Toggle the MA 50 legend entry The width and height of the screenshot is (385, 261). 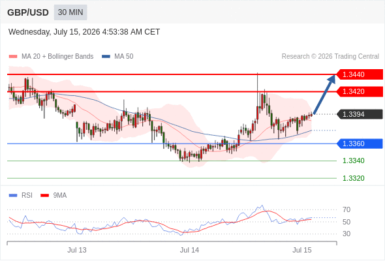coord(117,57)
